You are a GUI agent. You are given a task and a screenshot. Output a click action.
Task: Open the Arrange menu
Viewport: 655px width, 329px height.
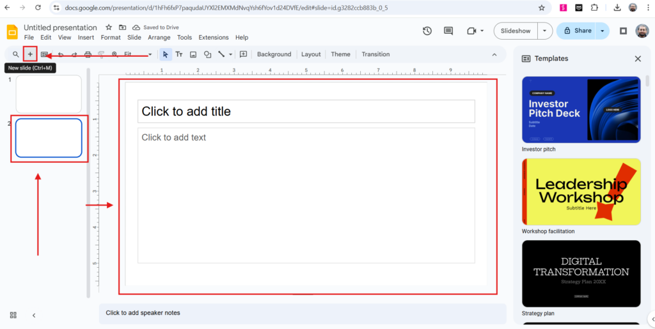pos(159,38)
